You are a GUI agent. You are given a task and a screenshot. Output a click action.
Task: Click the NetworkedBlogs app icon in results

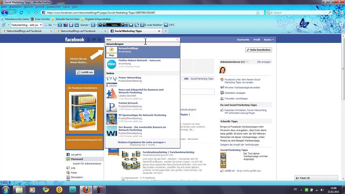[x=112, y=52]
